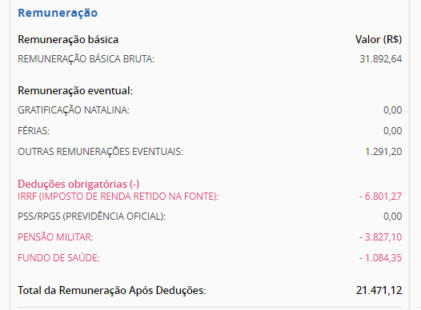Select the Total da Remuneração Após Deduções label

[112, 291]
